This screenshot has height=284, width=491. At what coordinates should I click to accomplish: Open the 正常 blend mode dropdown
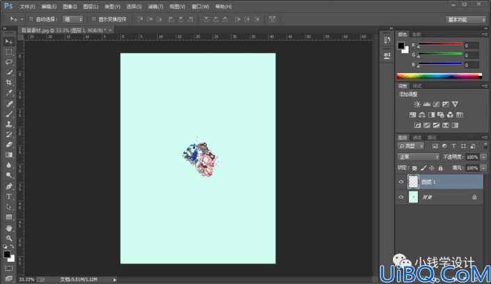click(418, 157)
